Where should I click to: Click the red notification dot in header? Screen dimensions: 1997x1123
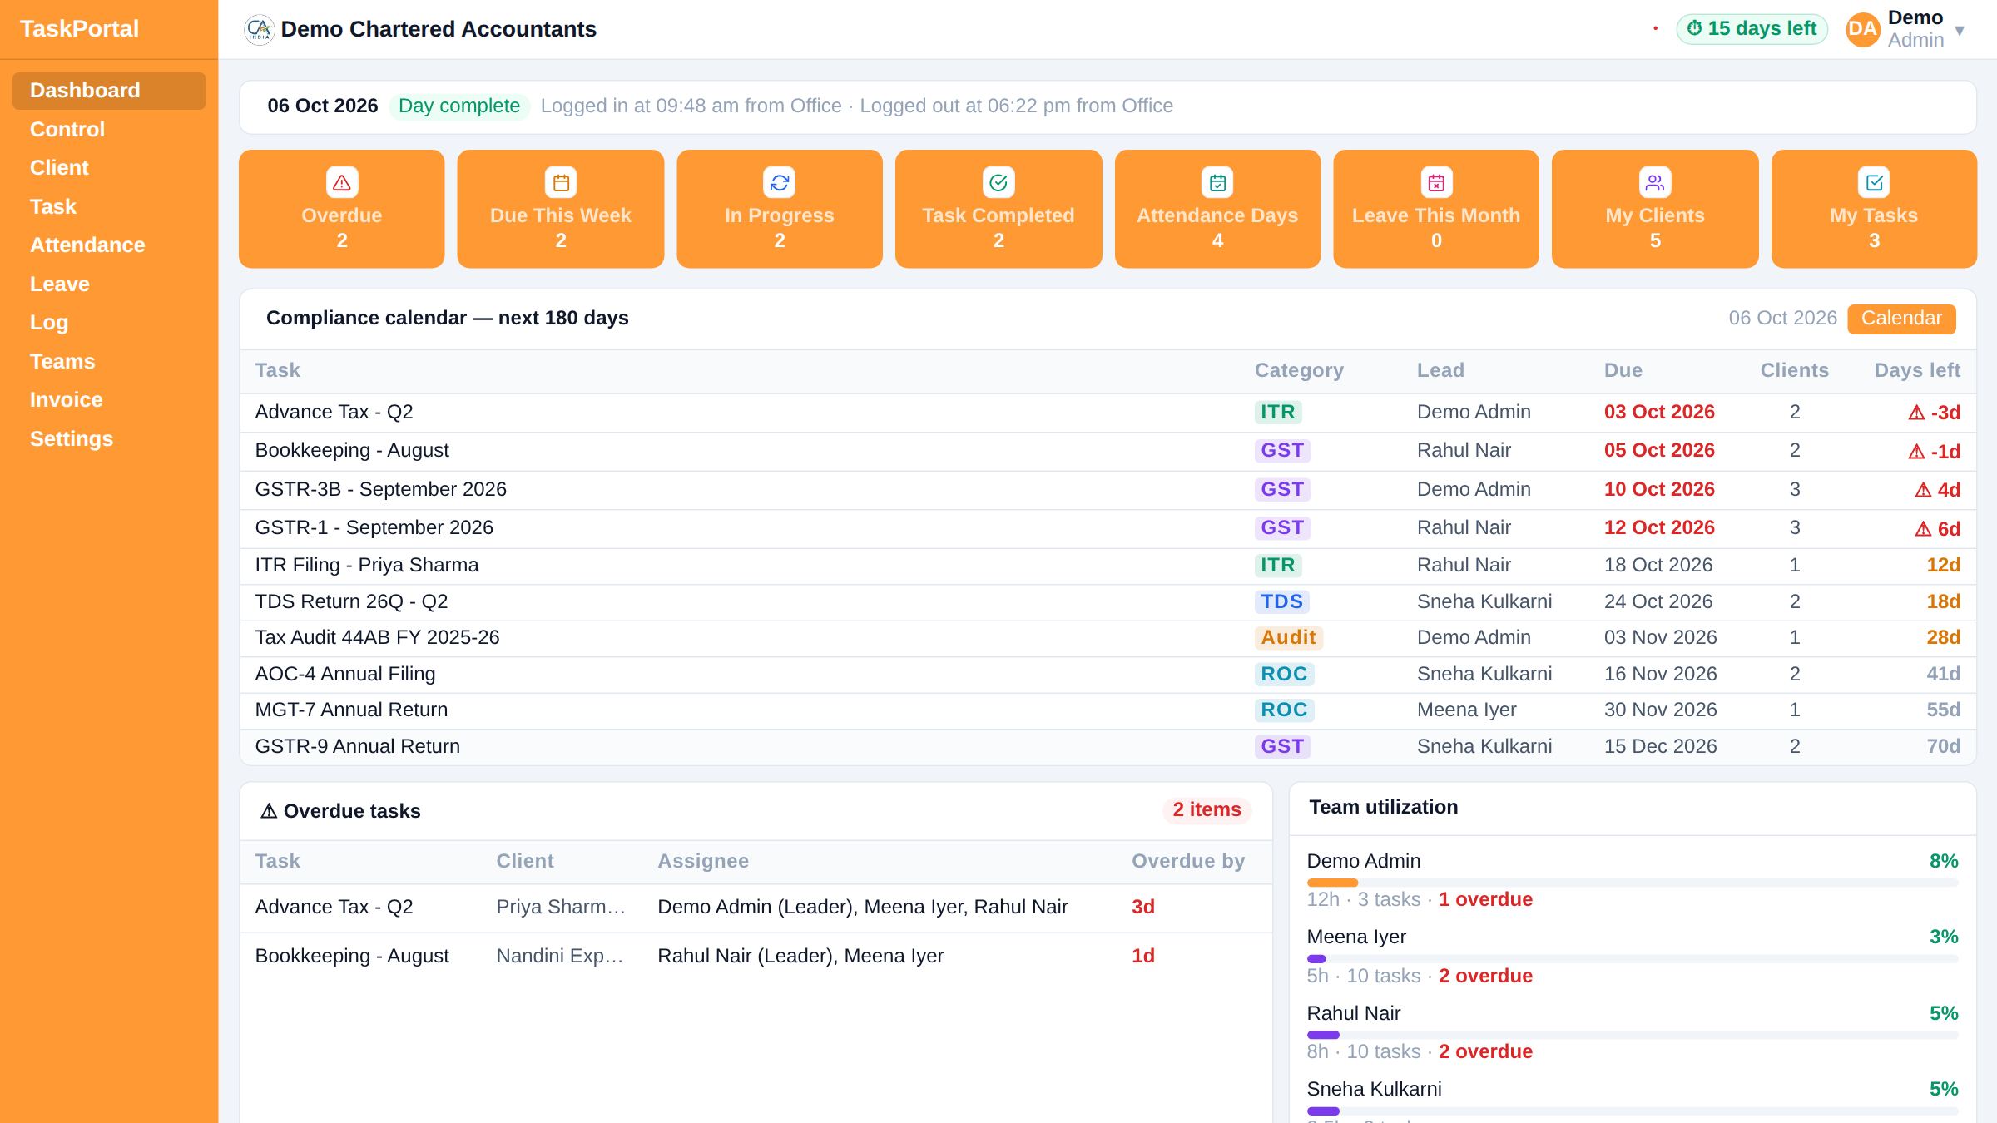click(1656, 28)
